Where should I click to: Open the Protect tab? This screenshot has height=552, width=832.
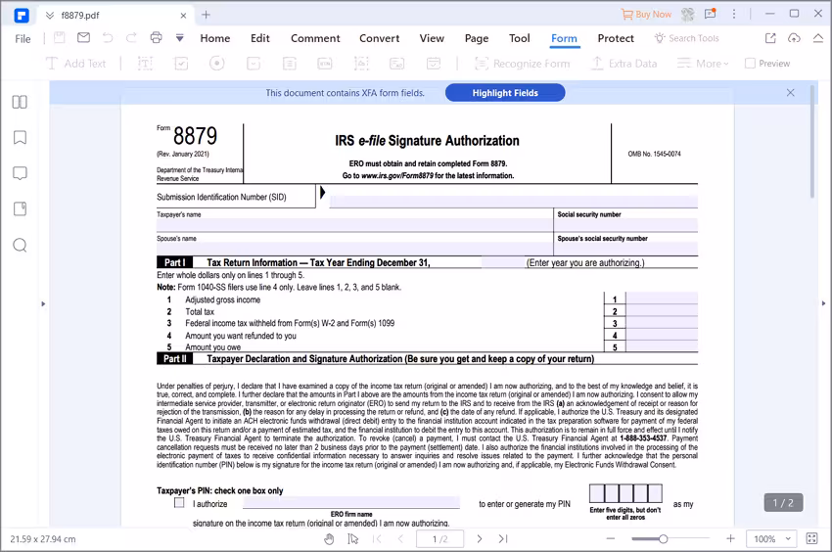coord(616,38)
